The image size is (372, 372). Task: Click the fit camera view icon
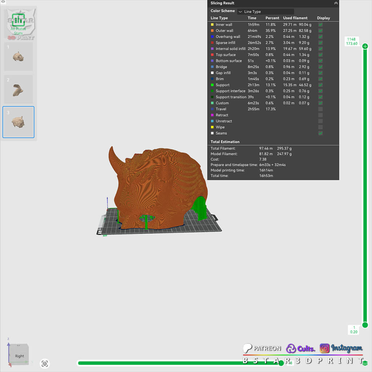coord(45,364)
